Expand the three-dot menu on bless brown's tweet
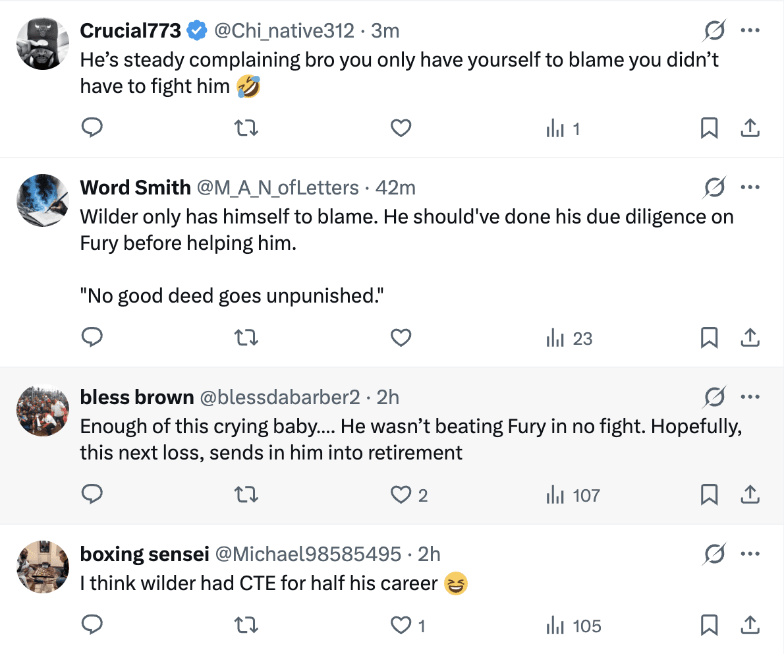Screen dimensions: 784x654 pyautogui.click(x=750, y=397)
